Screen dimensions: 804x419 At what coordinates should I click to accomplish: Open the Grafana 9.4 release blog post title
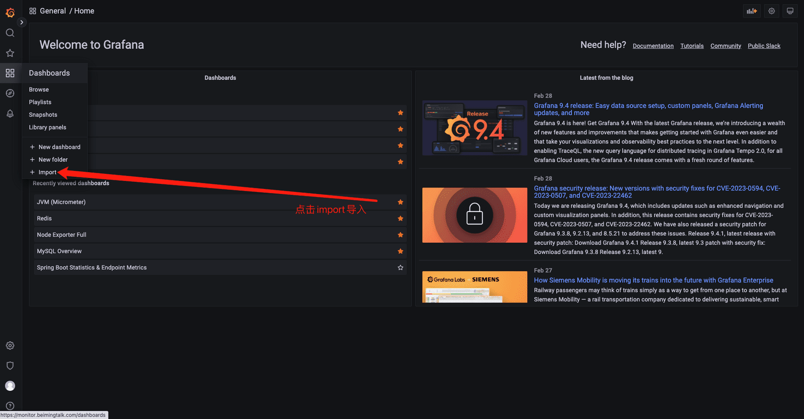(x=648, y=109)
